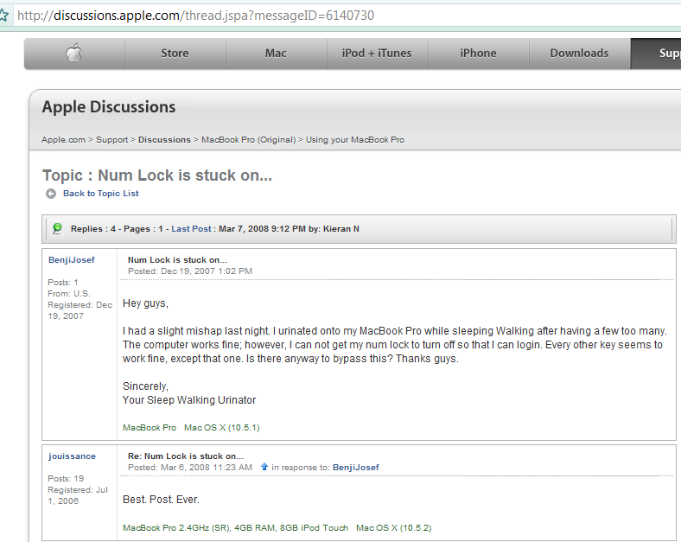Click Registered: Jul 1, 2006 under jouissance
This screenshot has width=681, height=542.
tap(78, 495)
